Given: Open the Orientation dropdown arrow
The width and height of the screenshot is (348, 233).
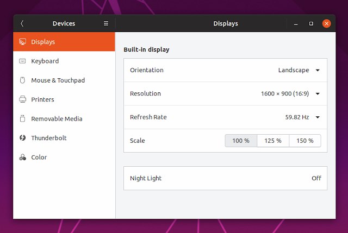Looking at the screenshot, I should (318, 70).
